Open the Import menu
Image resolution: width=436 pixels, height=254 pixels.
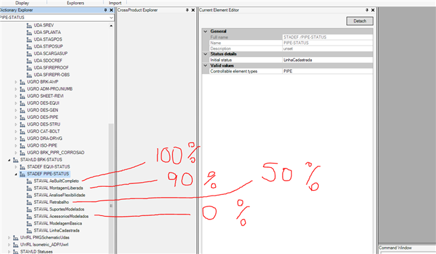coord(115,3)
